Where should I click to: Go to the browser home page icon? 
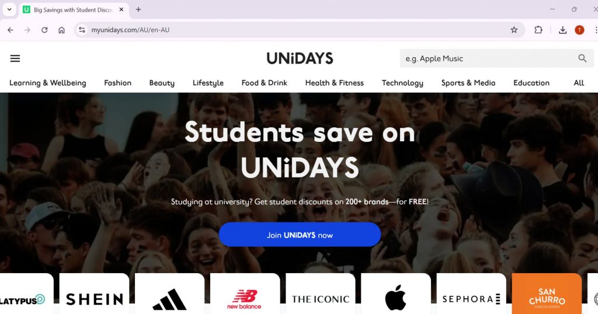tap(61, 30)
